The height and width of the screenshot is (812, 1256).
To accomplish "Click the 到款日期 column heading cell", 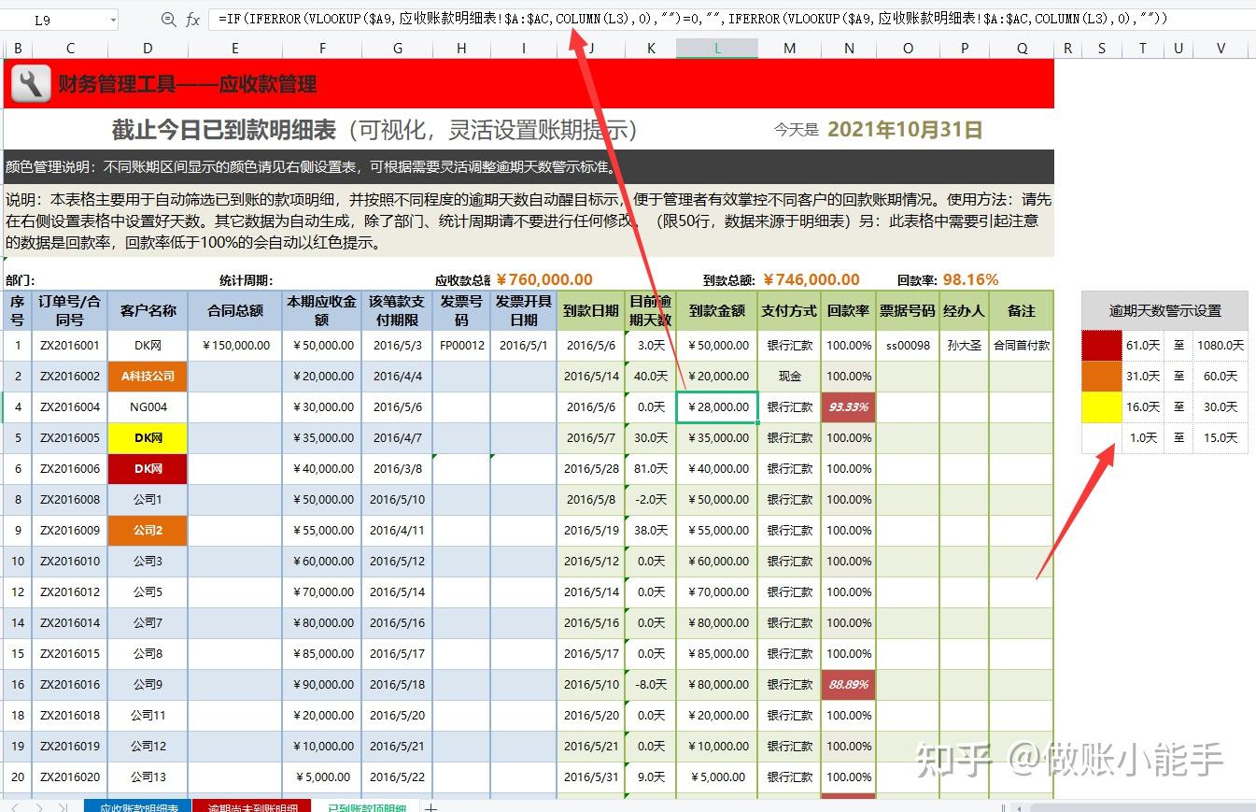I will coord(591,310).
